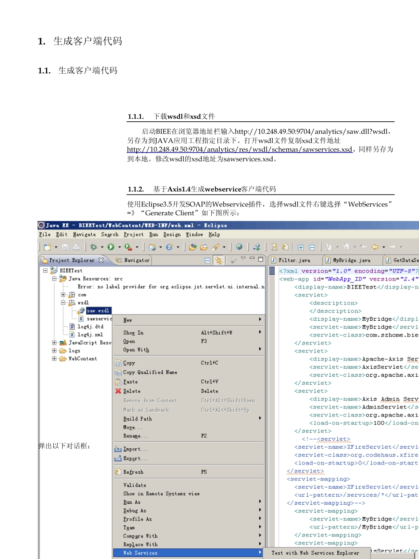Expand the WebContent folder in tree
This screenshot has width=419, height=559.
[x=54, y=359]
